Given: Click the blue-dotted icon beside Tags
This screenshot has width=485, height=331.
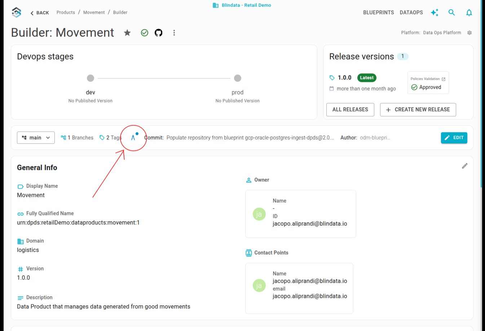Looking at the screenshot, I should coord(134,137).
